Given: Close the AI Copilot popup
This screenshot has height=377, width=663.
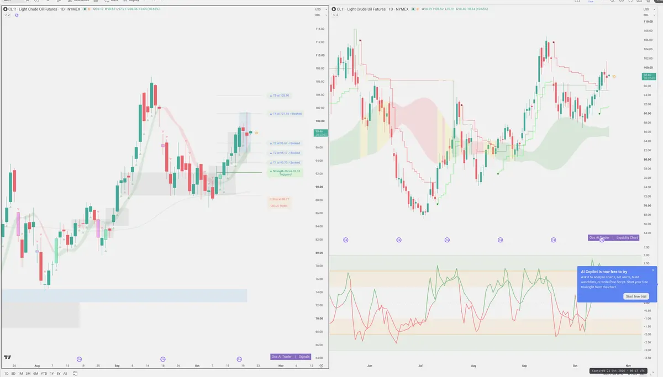Looking at the screenshot, I should click(x=653, y=270).
